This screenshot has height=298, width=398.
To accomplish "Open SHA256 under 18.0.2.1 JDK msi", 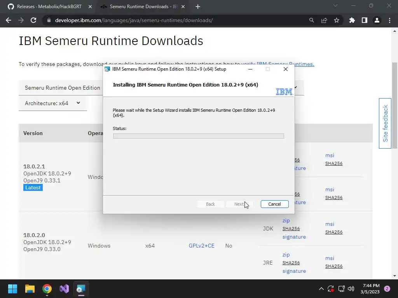I will pyautogui.click(x=334, y=163).
